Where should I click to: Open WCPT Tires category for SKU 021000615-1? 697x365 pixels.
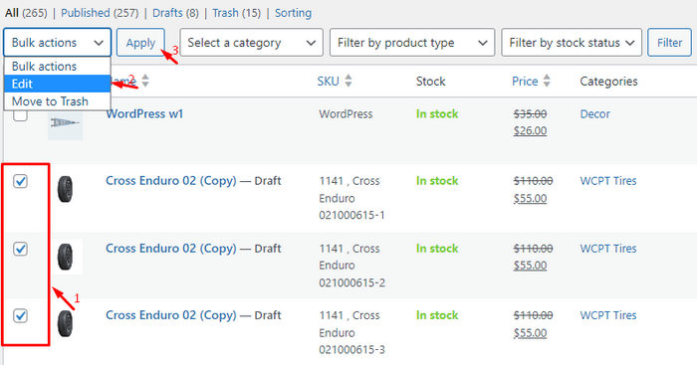608,181
